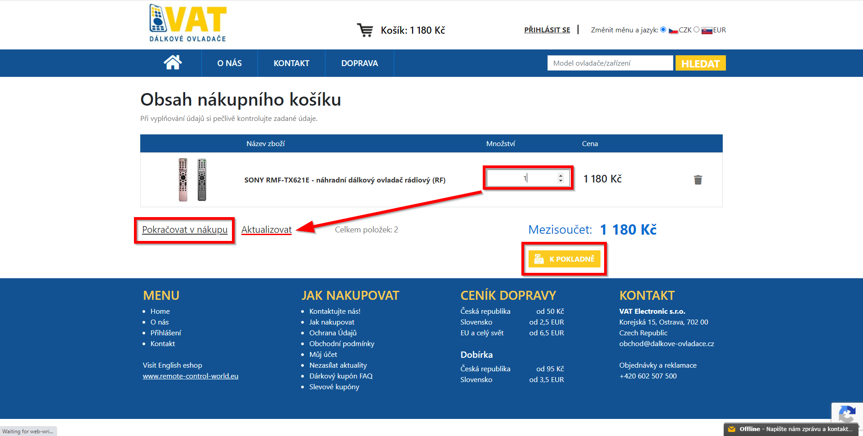Viewport: 863px width, 436px height.
Task: Click the Množství column header
Action: 501,143
